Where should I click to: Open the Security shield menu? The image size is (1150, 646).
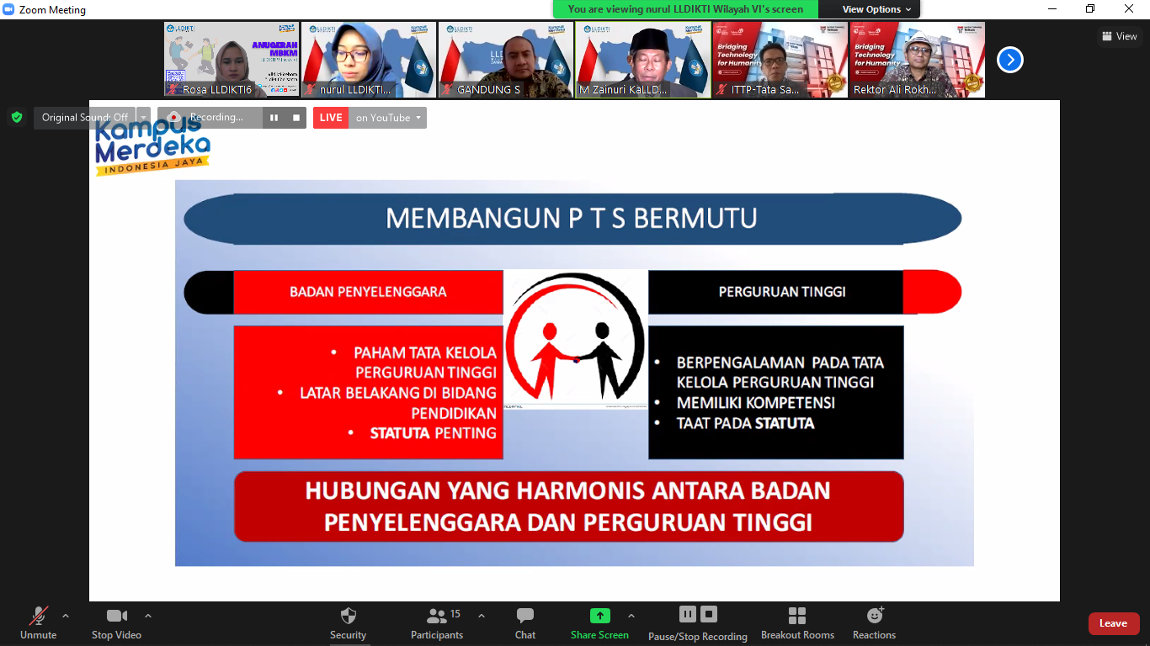point(348,622)
